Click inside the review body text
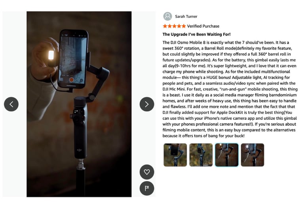 [x=230, y=89]
